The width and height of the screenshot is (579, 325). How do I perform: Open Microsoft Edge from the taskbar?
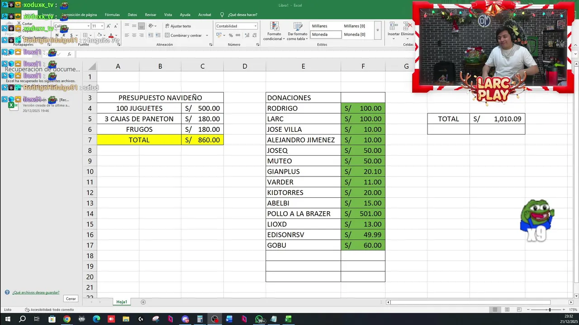click(96, 319)
